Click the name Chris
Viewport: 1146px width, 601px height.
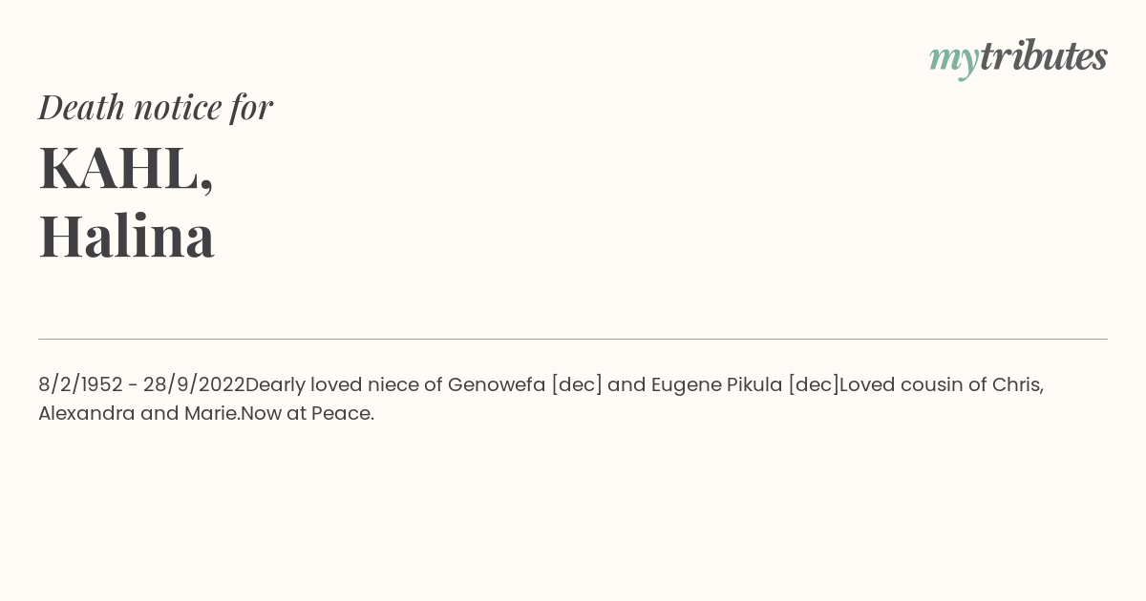tap(1018, 384)
